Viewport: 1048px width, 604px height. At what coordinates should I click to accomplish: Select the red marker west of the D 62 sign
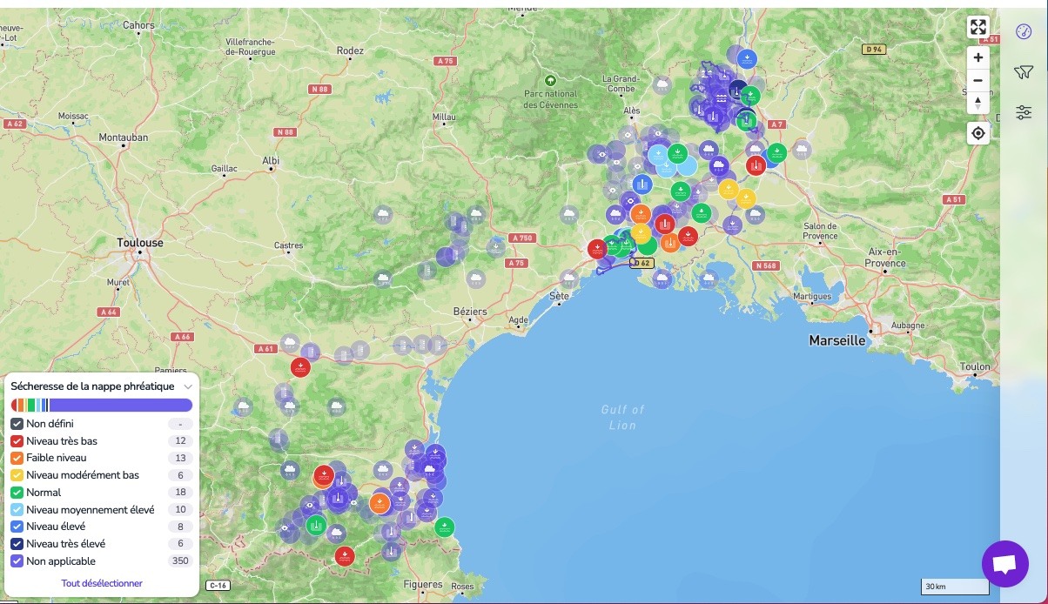point(597,249)
